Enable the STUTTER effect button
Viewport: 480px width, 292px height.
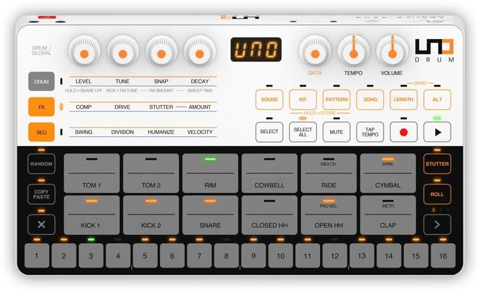[437, 164]
